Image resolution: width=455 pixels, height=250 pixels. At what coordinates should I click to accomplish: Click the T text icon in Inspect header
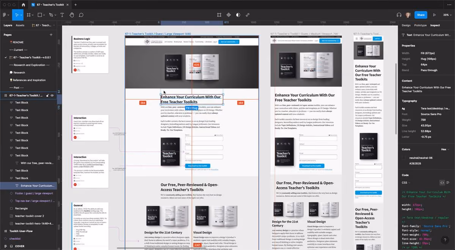pos(403,35)
